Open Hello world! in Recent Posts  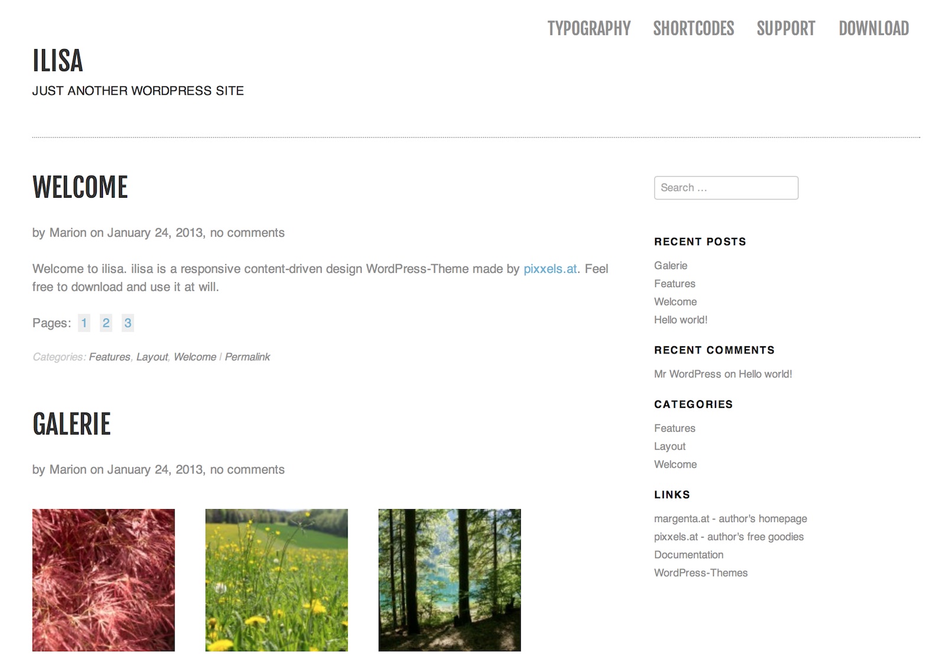[x=681, y=320]
